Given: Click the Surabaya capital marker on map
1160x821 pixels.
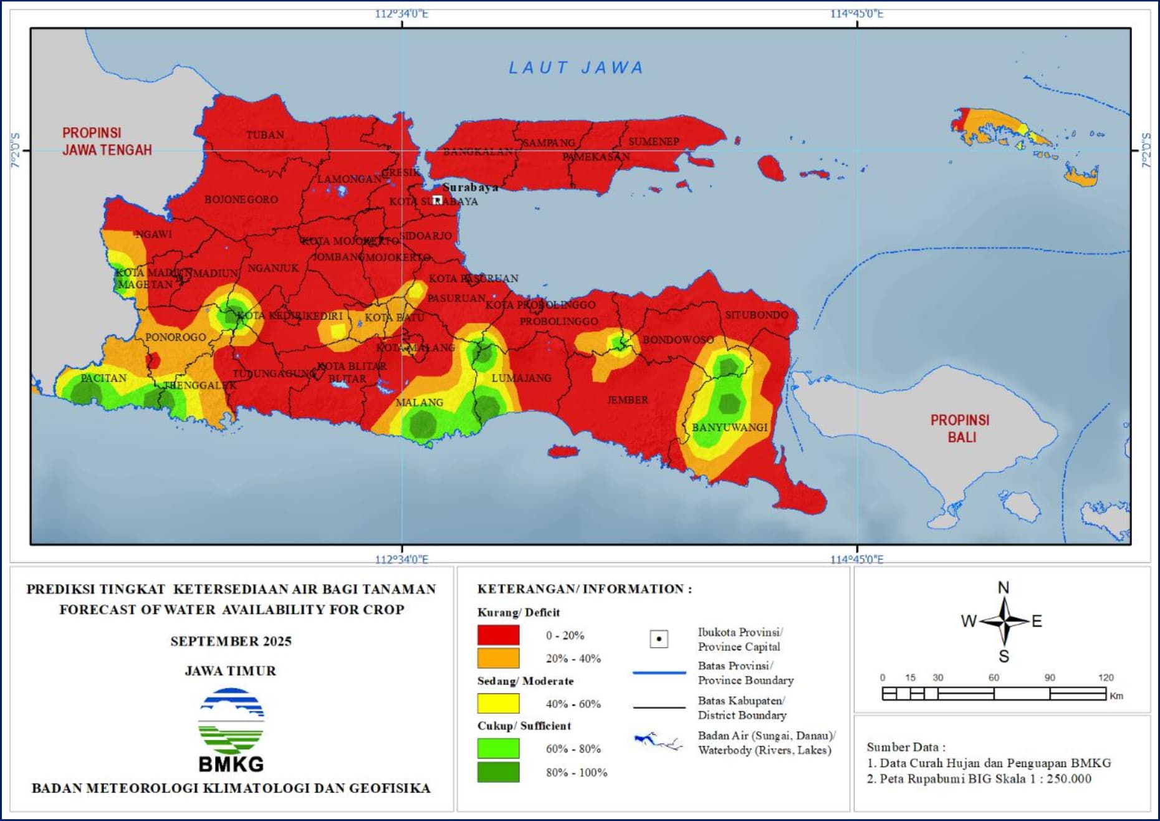Looking at the screenshot, I should click(x=438, y=200).
